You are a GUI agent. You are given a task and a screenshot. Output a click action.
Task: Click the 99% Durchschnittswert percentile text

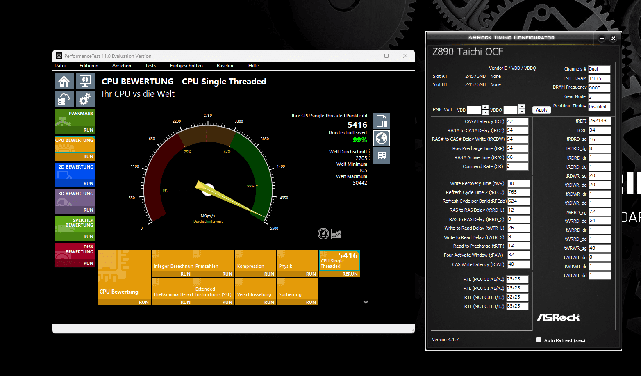tap(360, 140)
